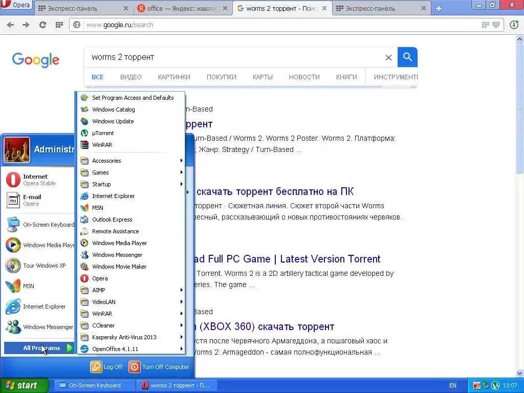Switch to КАРТЫ search tab
The height and width of the screenshot is (393, 524).
(x=263, y=77)
